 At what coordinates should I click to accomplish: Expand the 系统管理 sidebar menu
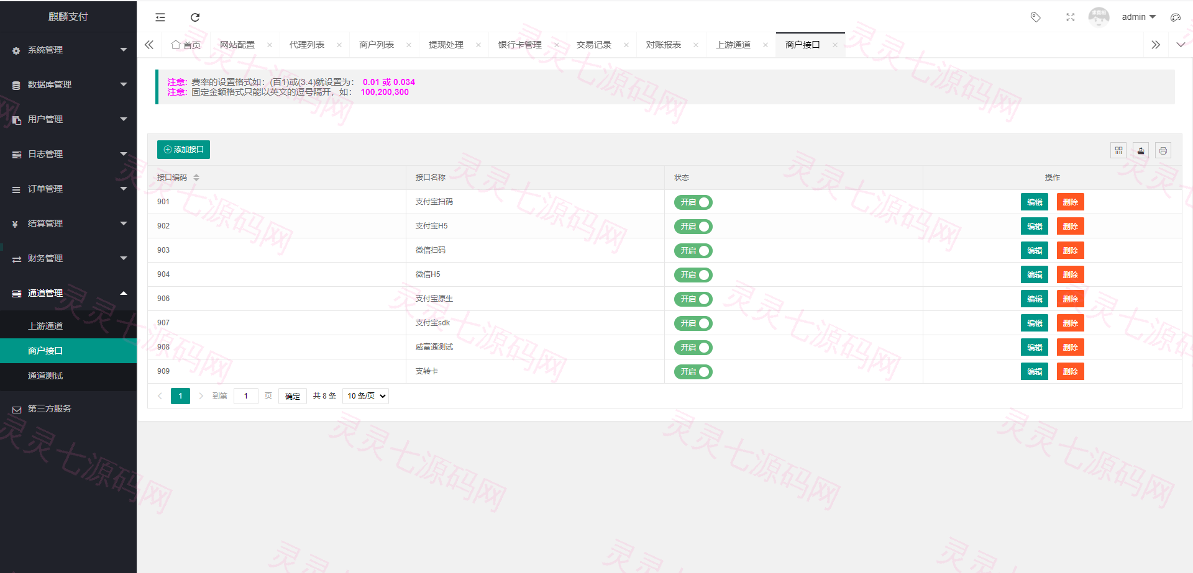click(68, 50)
